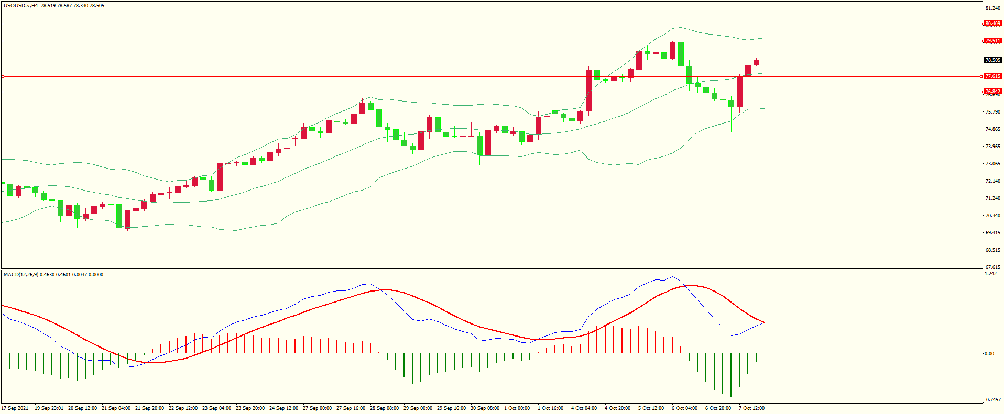Image resolution: width=1004 pixels, height=414 pixels.
Task: Click the 0.00 level on MACD scale
Action: click(x=989, y=354)
